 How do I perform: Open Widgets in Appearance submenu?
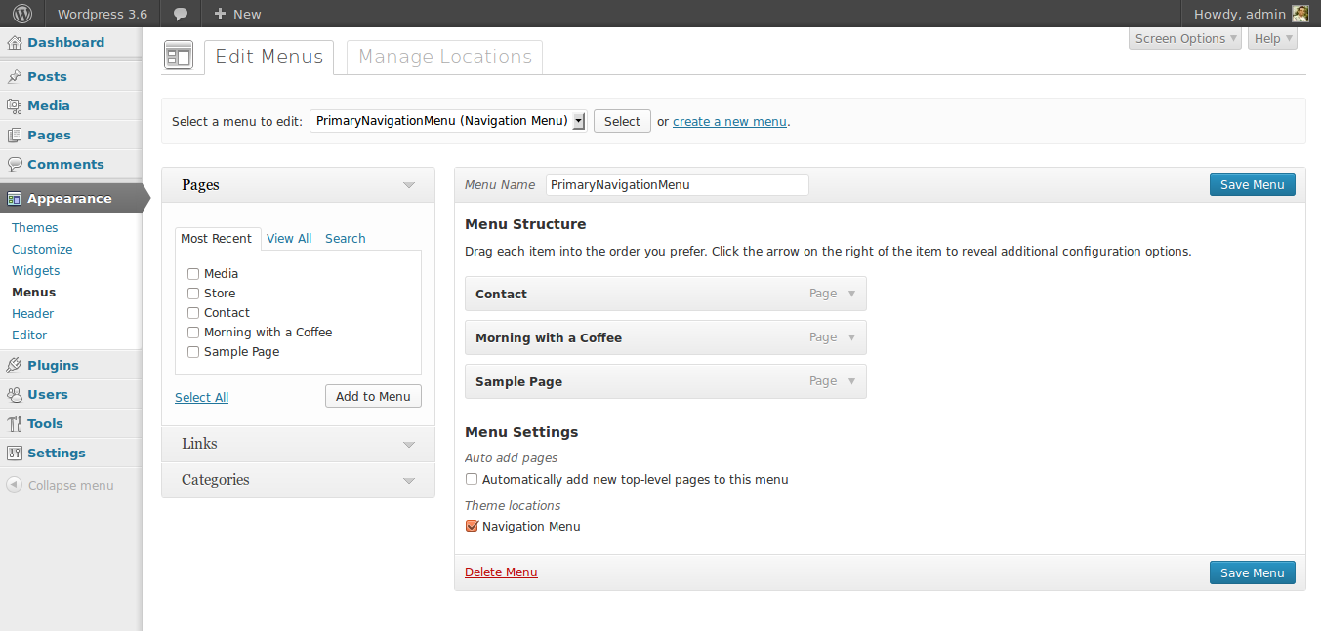pos(36,270)
